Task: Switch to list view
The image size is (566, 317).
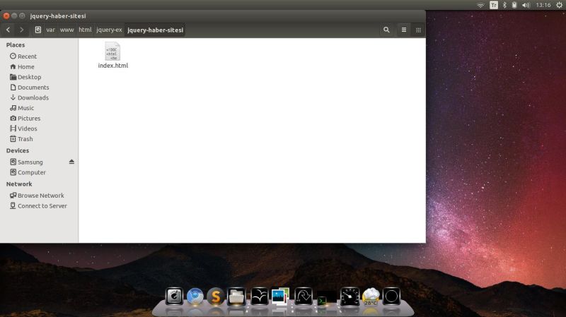Action: coord(404,30)
